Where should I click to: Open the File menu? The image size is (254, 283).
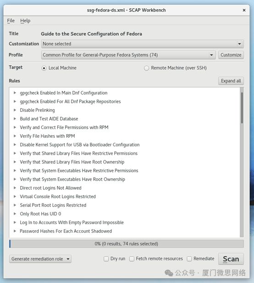pos(11,21)
